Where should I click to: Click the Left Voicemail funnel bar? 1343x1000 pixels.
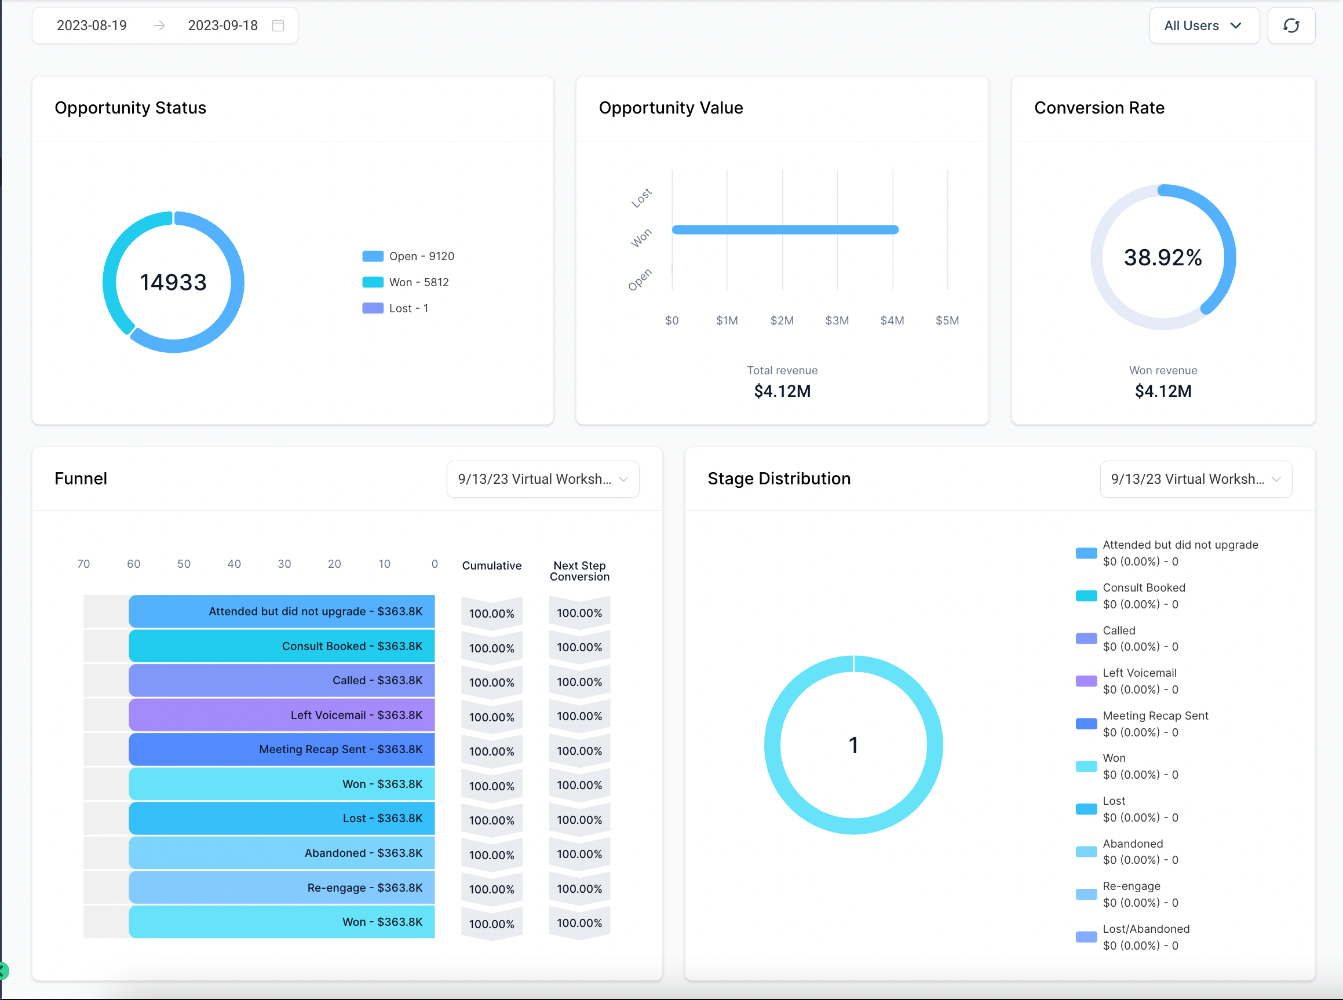click(282, 715)
